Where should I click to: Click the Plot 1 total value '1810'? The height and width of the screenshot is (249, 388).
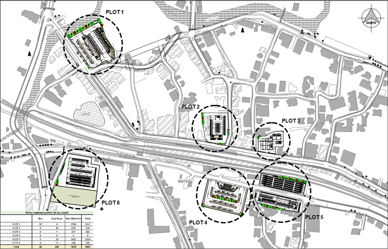(87, 224)
